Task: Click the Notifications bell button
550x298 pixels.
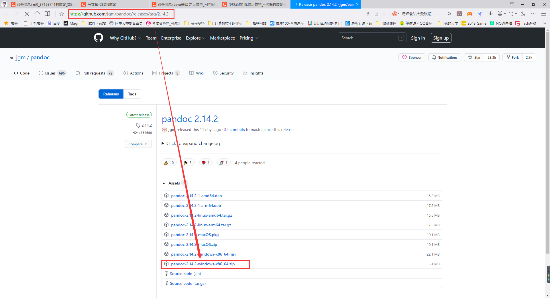Action: [x=445, y=57]
